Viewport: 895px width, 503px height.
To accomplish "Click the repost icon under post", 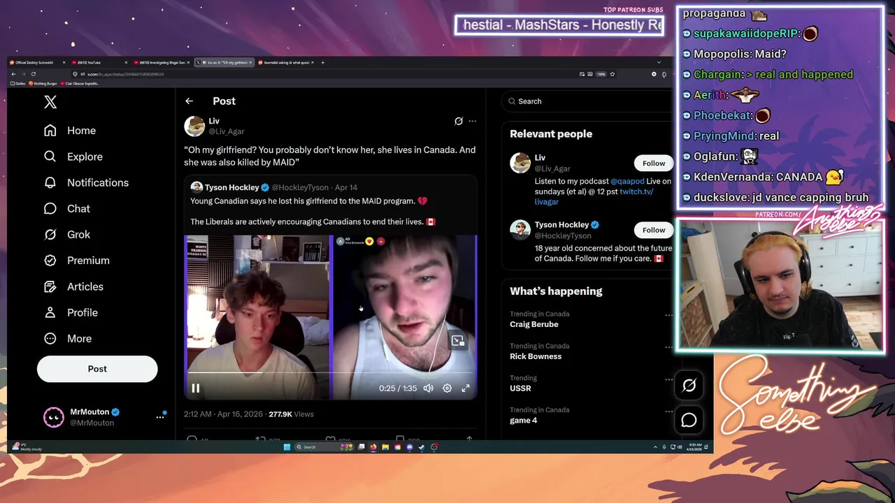I will pyautogui.click(x=259, y=439).
